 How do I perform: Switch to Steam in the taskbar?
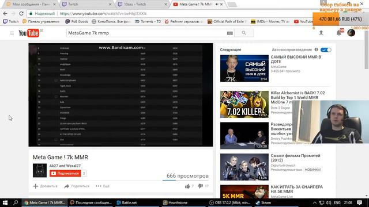[277, 203]
